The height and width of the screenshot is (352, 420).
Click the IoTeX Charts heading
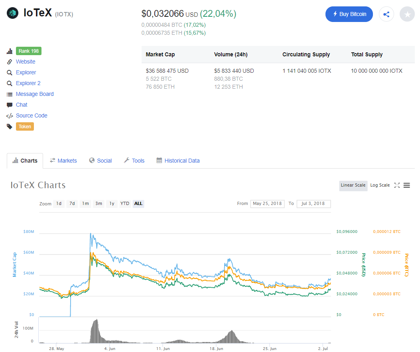pyautogui.click(x=38, y=185)
